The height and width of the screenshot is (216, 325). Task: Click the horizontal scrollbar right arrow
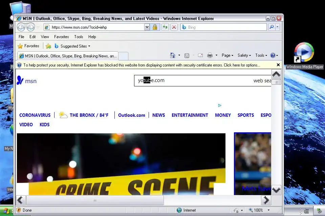coord(266,200)
